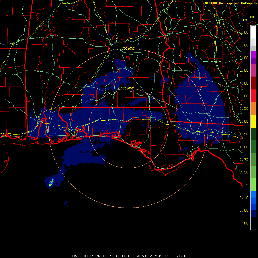Click the 4.00 legend value
This screenshot has height=258, width=258.
pyautogui.click(x=244, y=83)
